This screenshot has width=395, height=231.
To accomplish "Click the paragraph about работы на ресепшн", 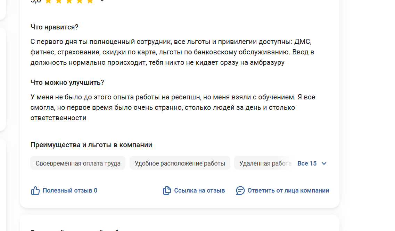I will (x=173, y=107).
